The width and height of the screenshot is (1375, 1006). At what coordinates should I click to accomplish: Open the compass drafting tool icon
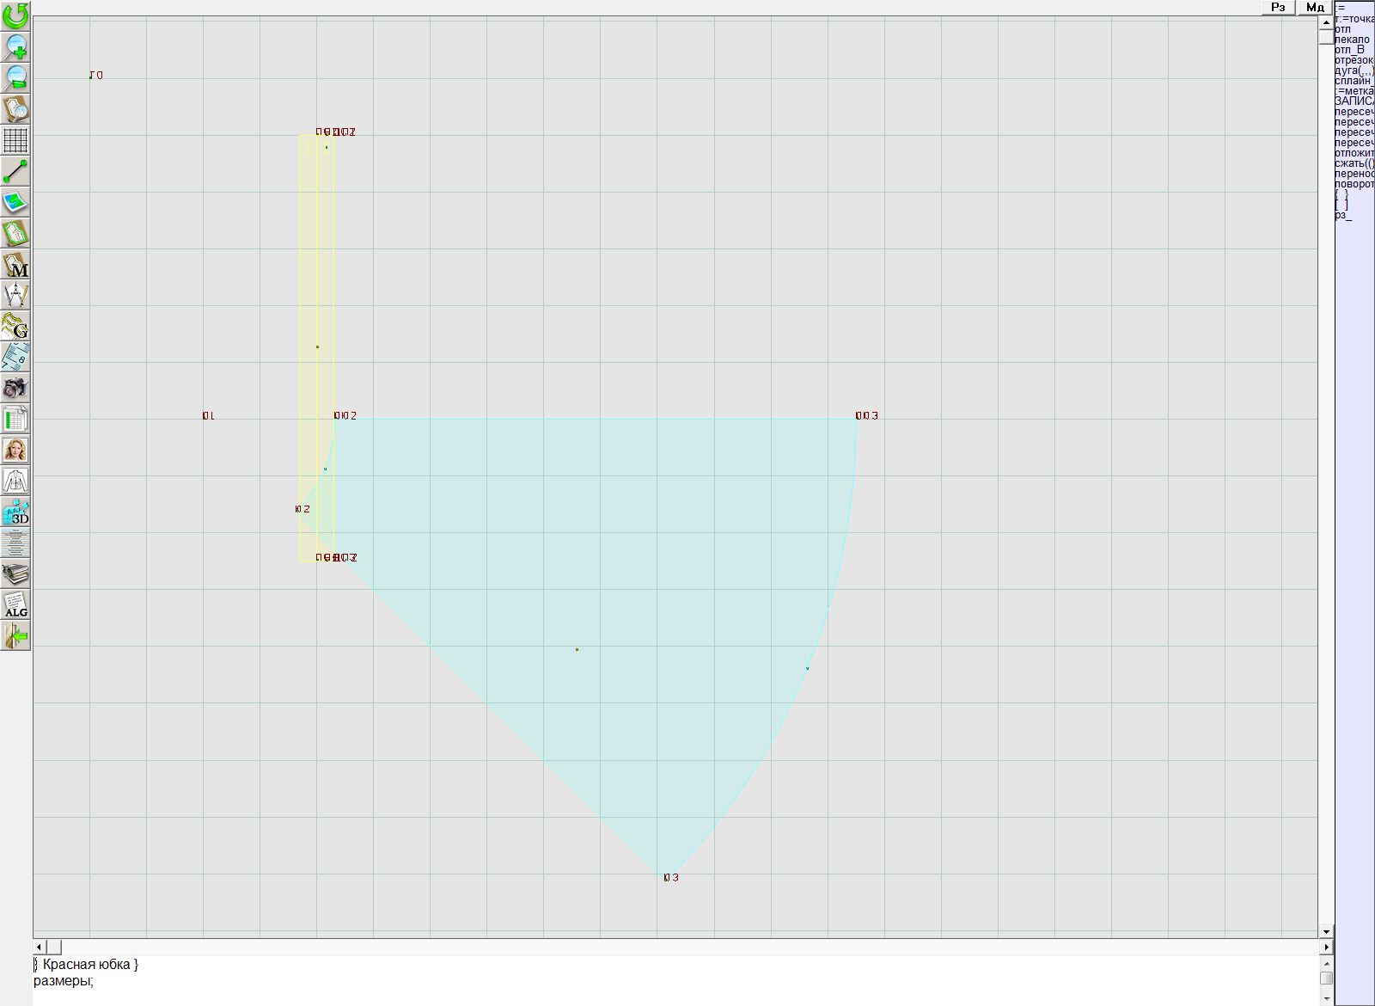tap(15, 296)
